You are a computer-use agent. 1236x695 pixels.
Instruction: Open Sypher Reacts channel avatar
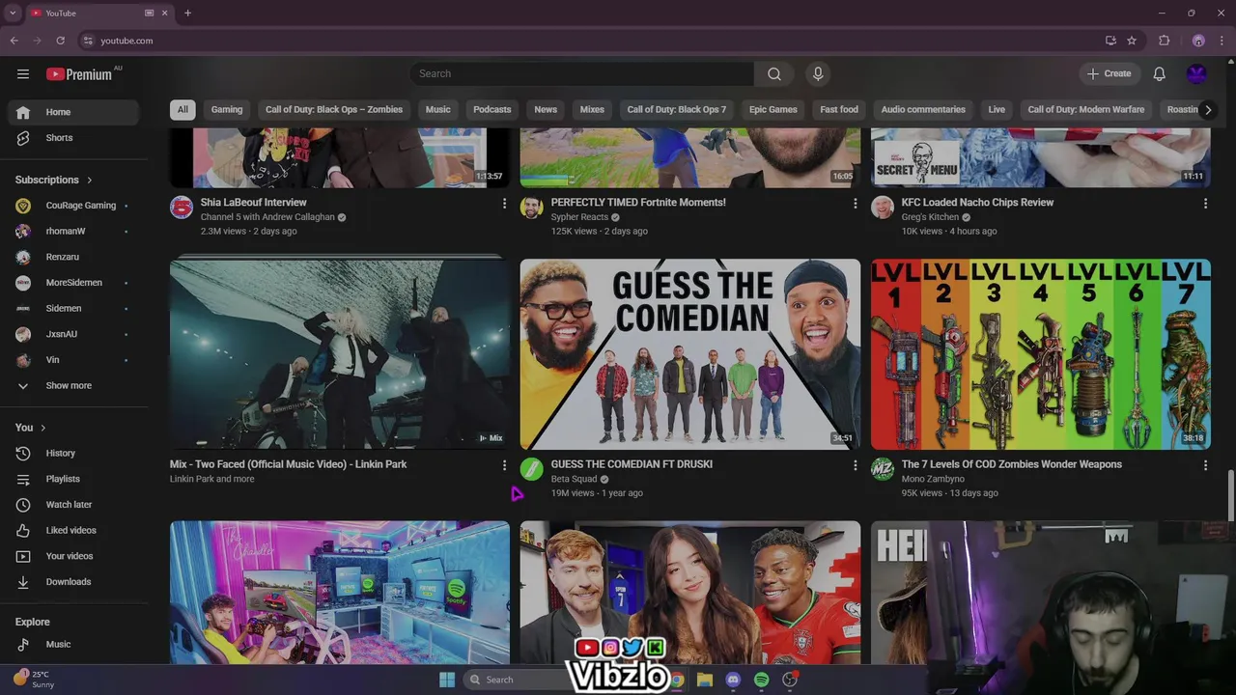[532, 208]
